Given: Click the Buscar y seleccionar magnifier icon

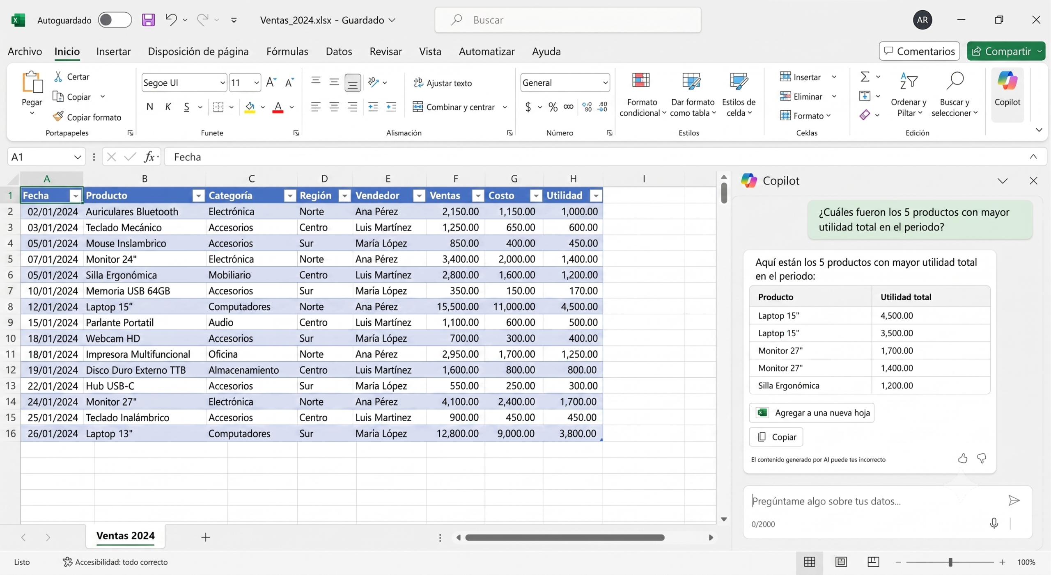Looking at the screenshot, I should coord(955,81).
